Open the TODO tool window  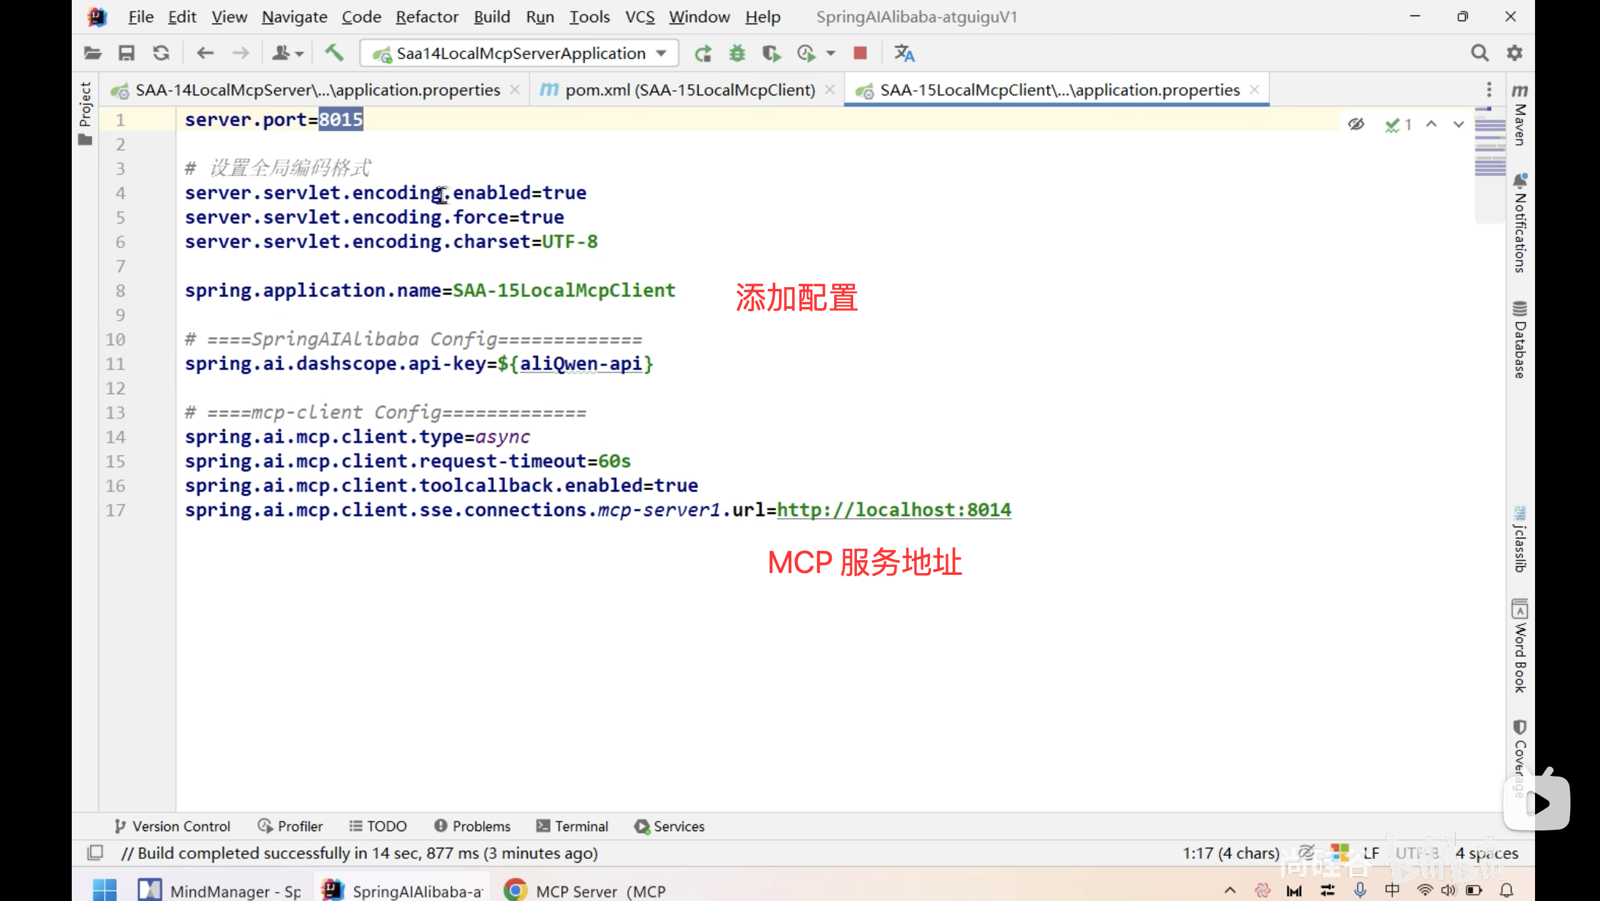(x=377, y=826)
